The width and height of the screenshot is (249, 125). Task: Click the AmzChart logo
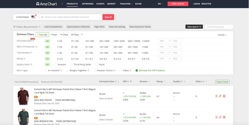(x=47, y=4)
